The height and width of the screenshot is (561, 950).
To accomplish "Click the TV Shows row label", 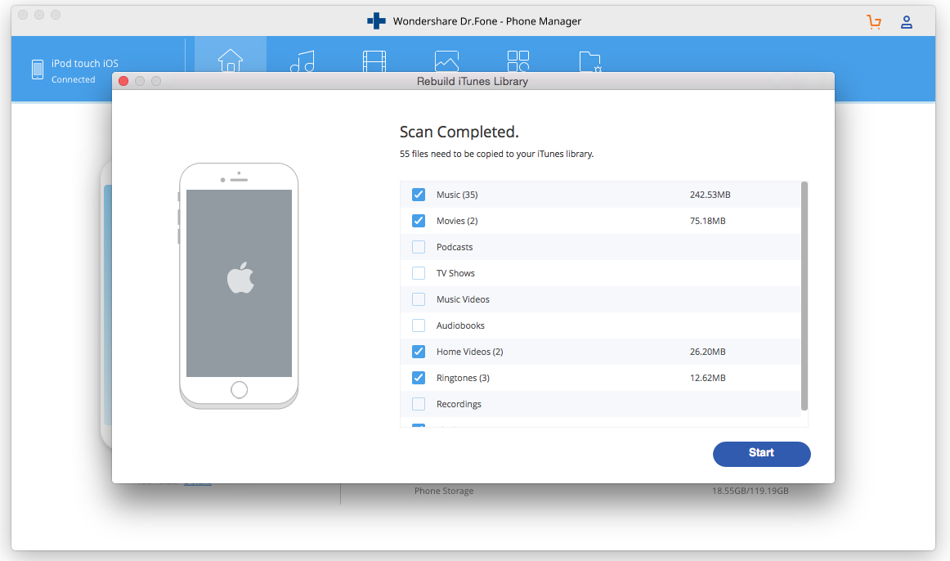I will pyautogui.click(x=455, y=272).
